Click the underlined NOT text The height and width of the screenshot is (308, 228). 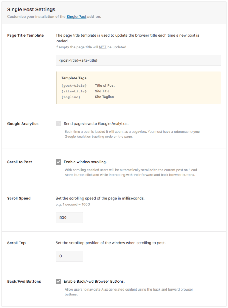tap(102, 47)
